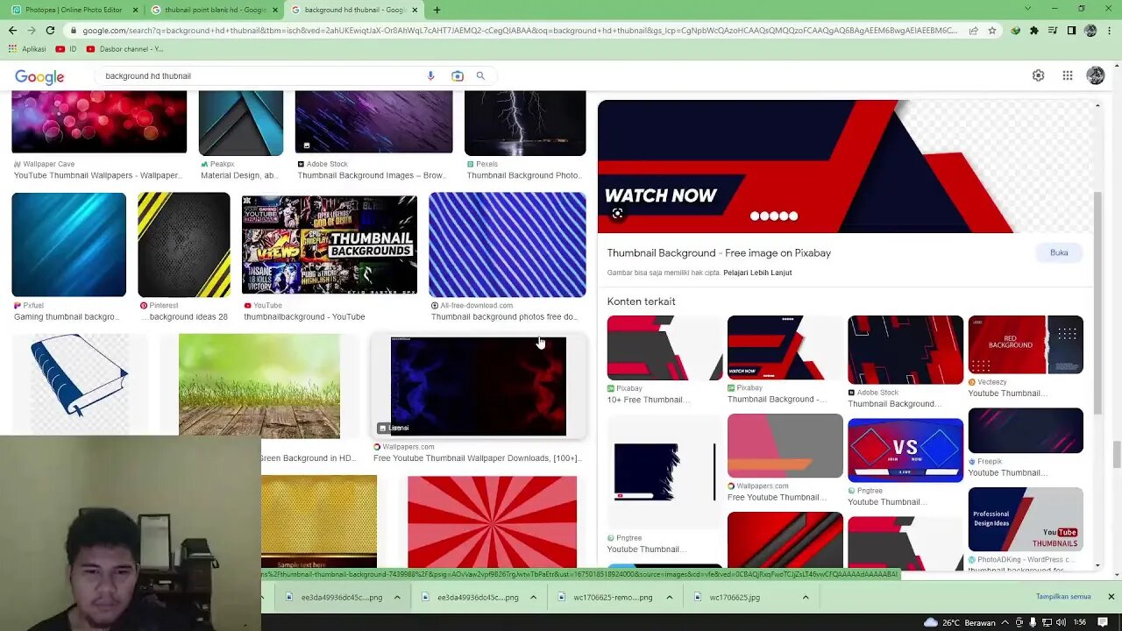Open the weather icon in taskbar
Screen dimensions: 1122x631
(930, 622)
